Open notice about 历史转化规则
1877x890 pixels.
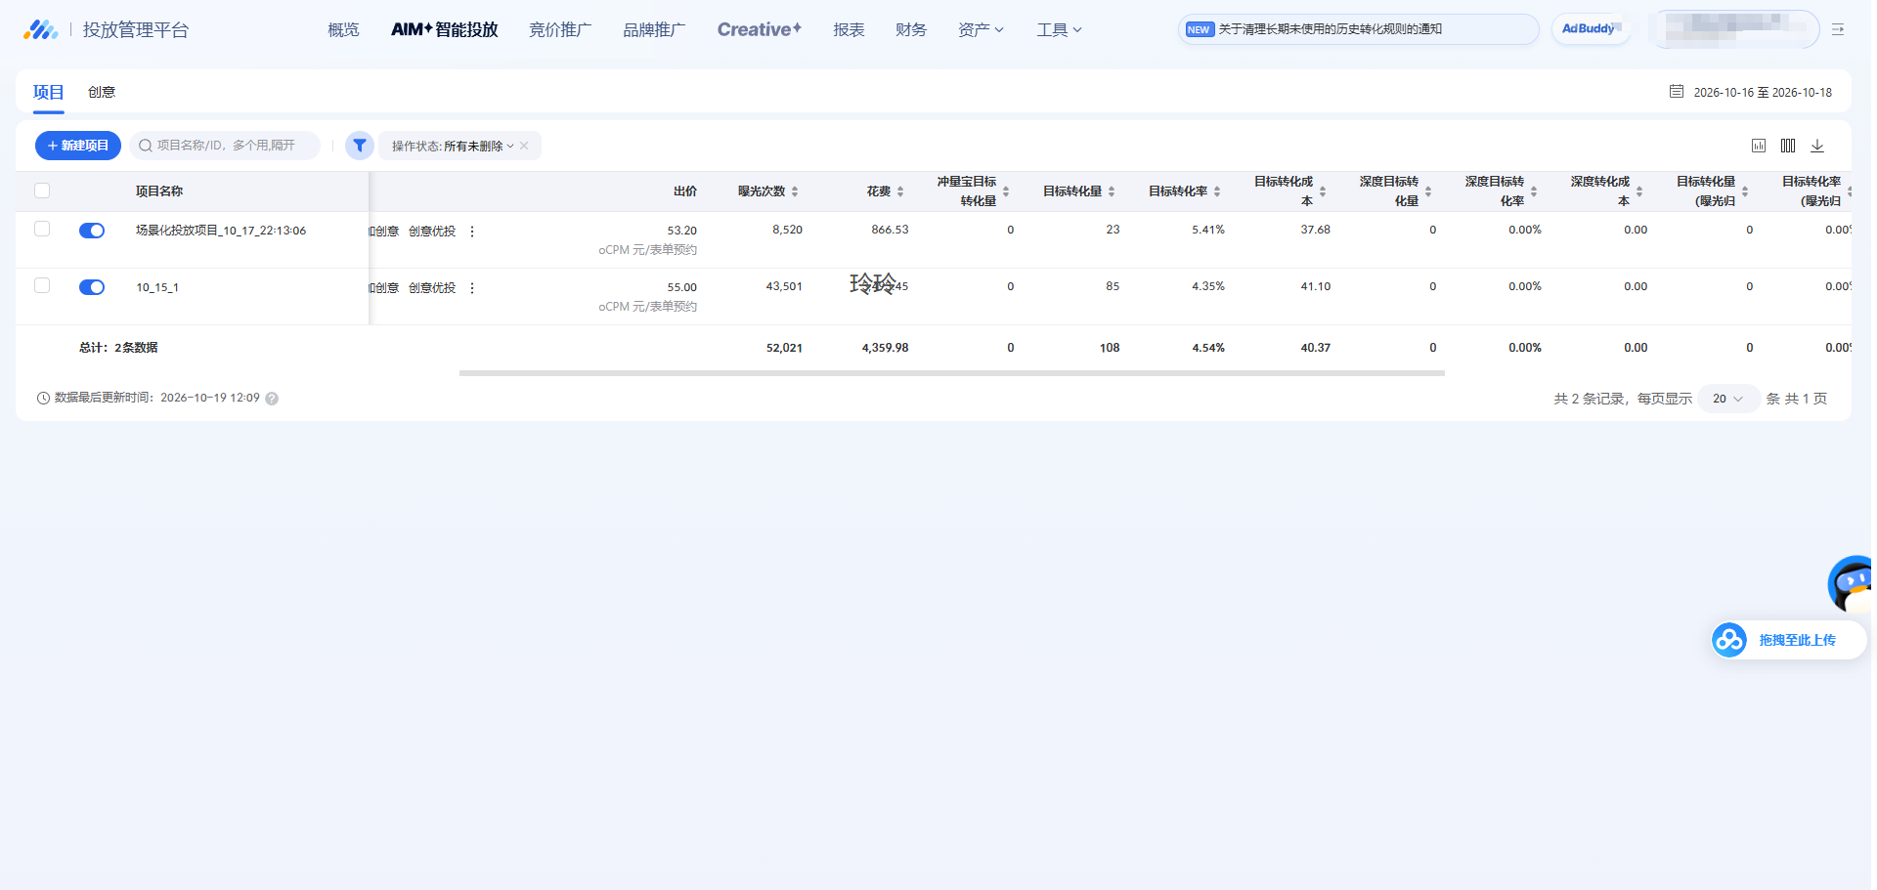click(1359, 29)
